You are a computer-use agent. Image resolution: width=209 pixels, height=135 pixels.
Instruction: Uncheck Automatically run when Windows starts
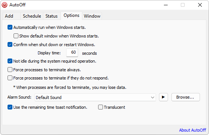(10, 27)
